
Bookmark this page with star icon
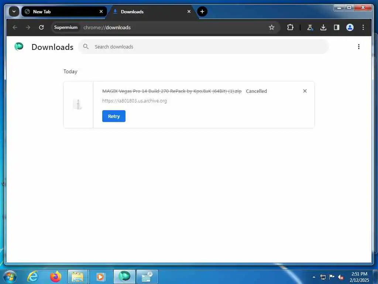pos(272,27)
